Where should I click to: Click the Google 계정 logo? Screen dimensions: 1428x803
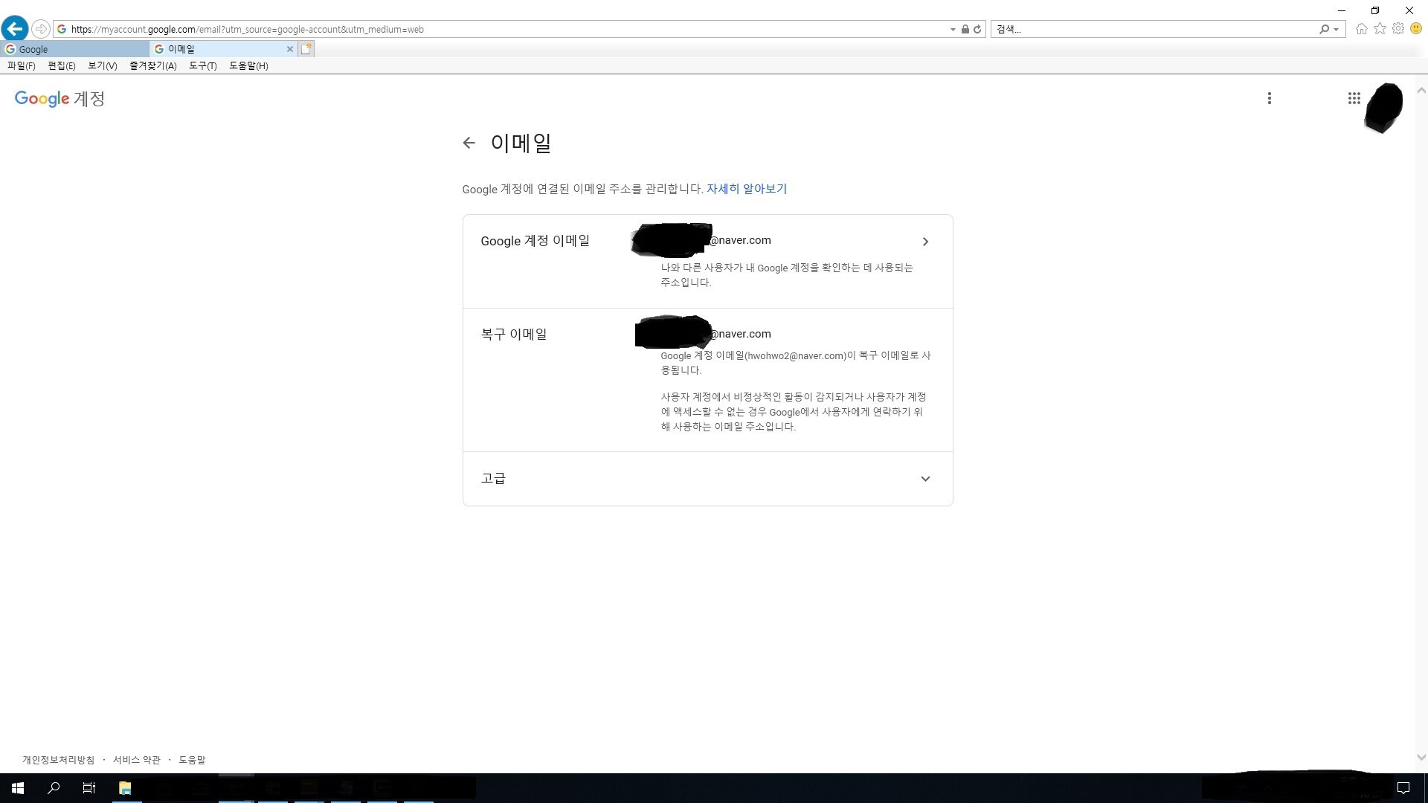pos(59,99)
